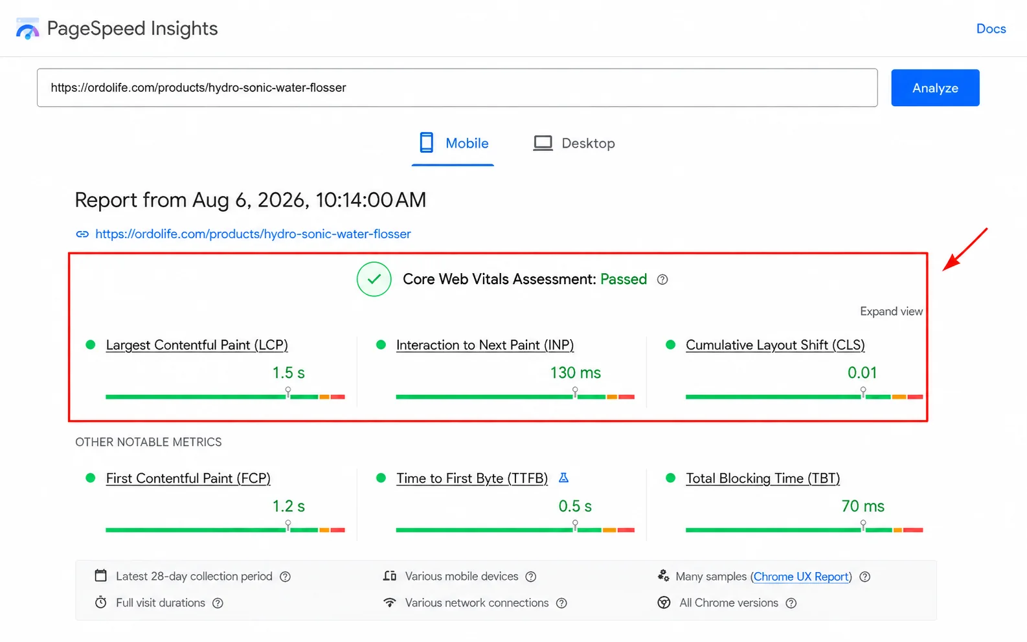The width and height of the screenshot is (1027, 642).
Task: Click the INP value 130 ms
Action: tap(575, 373)
